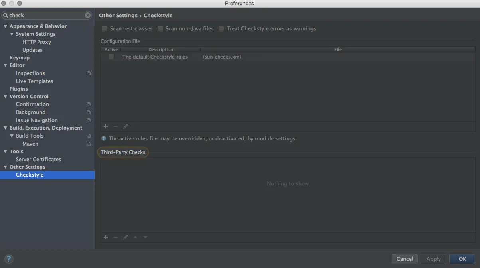Screen dimensions: 480x268
Task: Edit the configuration file with the pencil icon
Action: tap(126, 126)
